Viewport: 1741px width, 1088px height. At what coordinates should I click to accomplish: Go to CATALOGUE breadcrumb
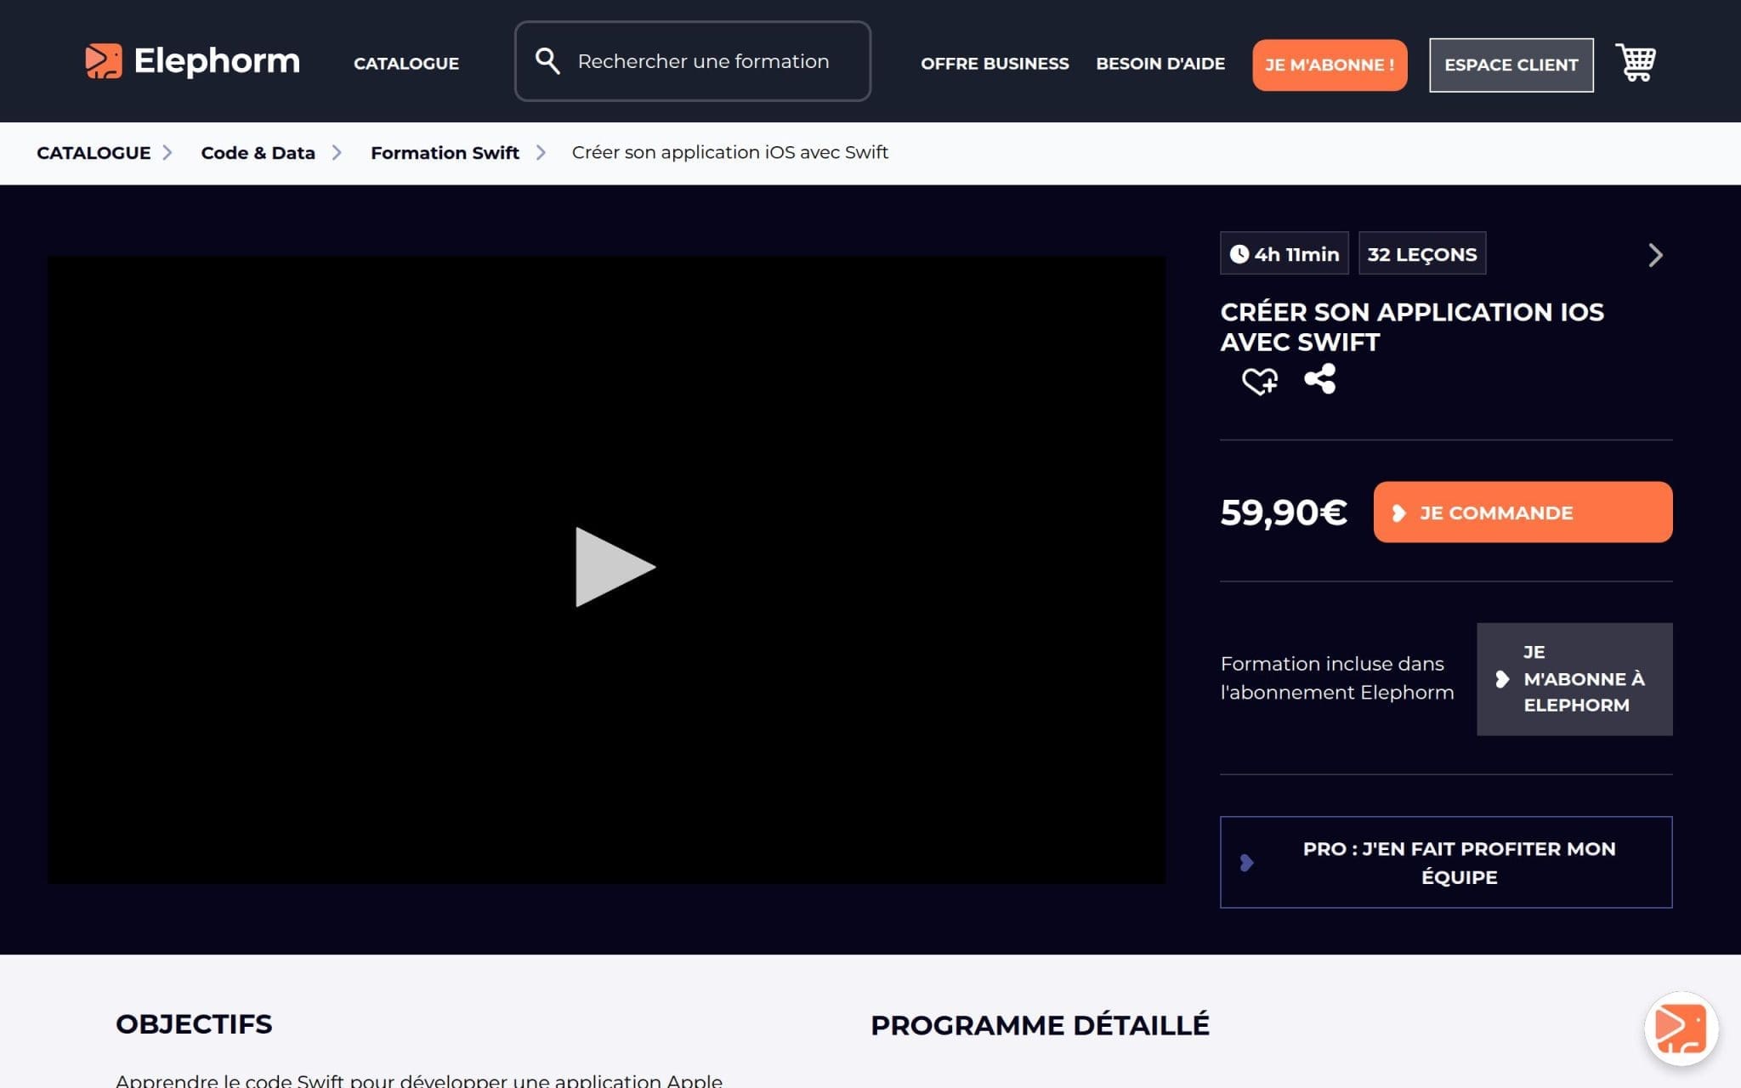94,153
